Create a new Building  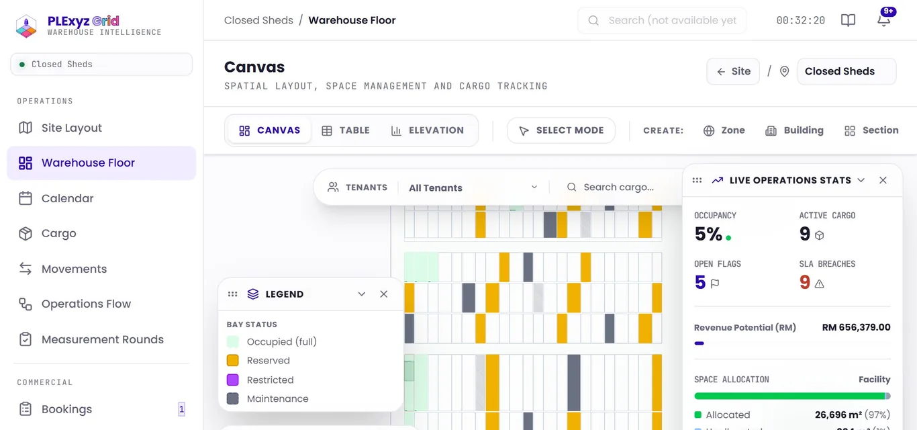pyautogui.click(x=794, y=130)
